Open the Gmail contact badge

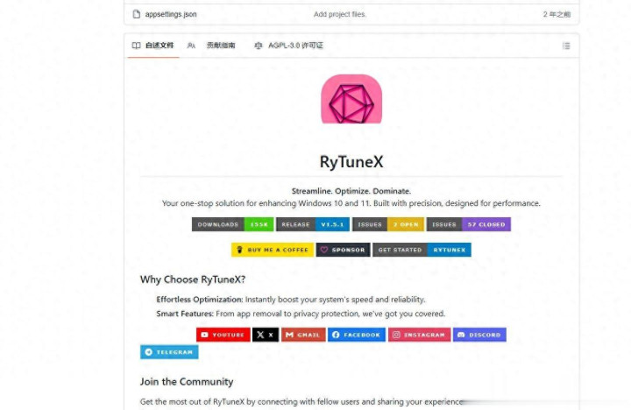[x=303, y=335]
